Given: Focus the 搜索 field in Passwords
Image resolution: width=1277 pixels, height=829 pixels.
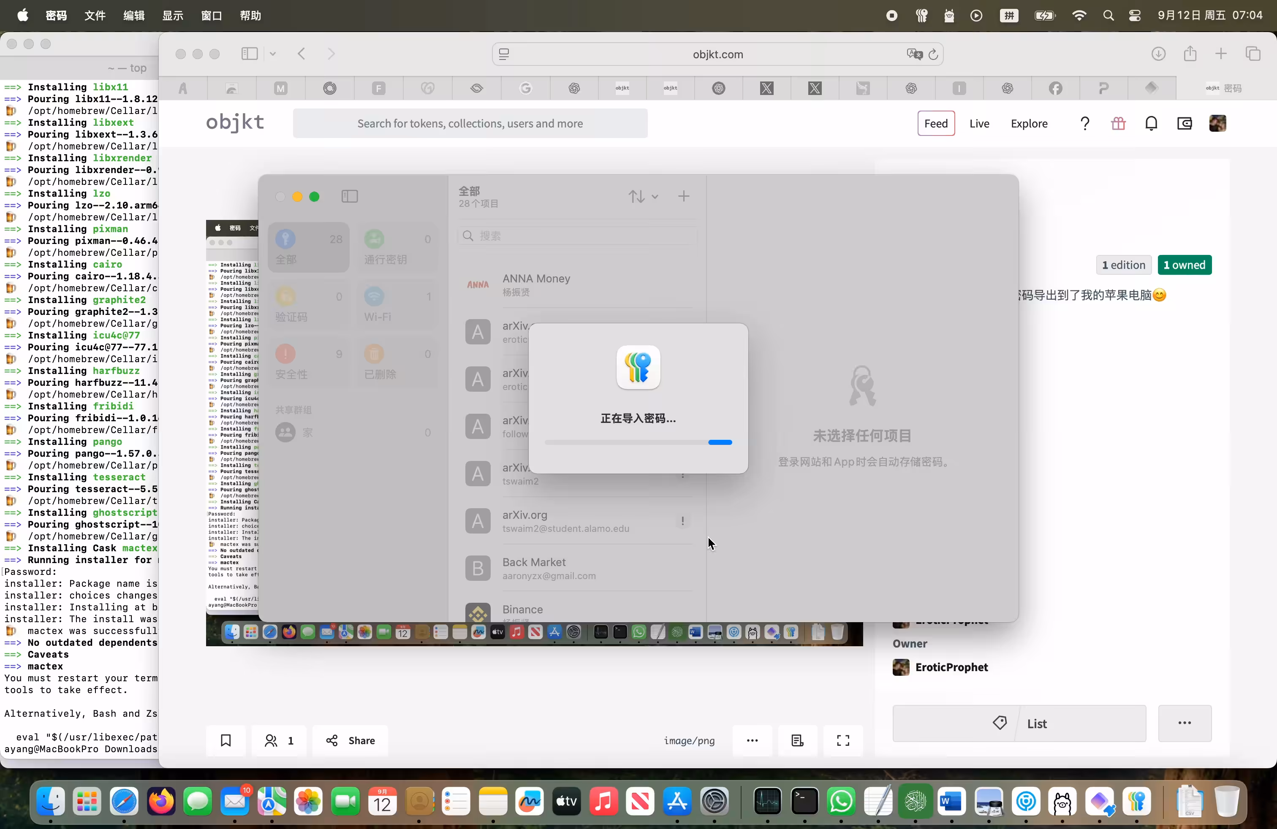Looking at the screenshot, I should [x=577, y=236].
